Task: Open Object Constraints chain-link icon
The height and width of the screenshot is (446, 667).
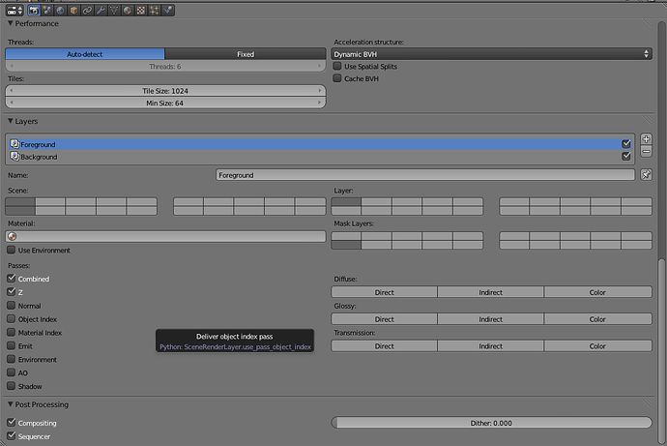Action: click(x=87, y=11)
